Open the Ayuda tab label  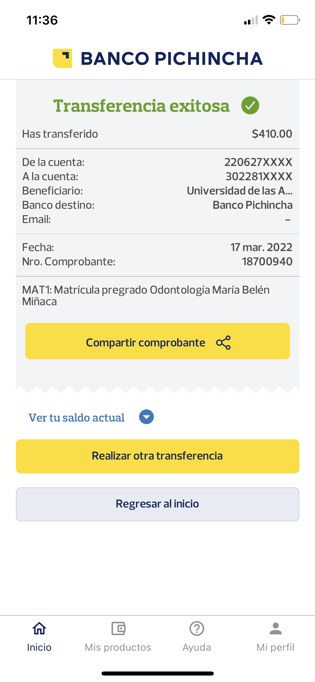[197, 648]
